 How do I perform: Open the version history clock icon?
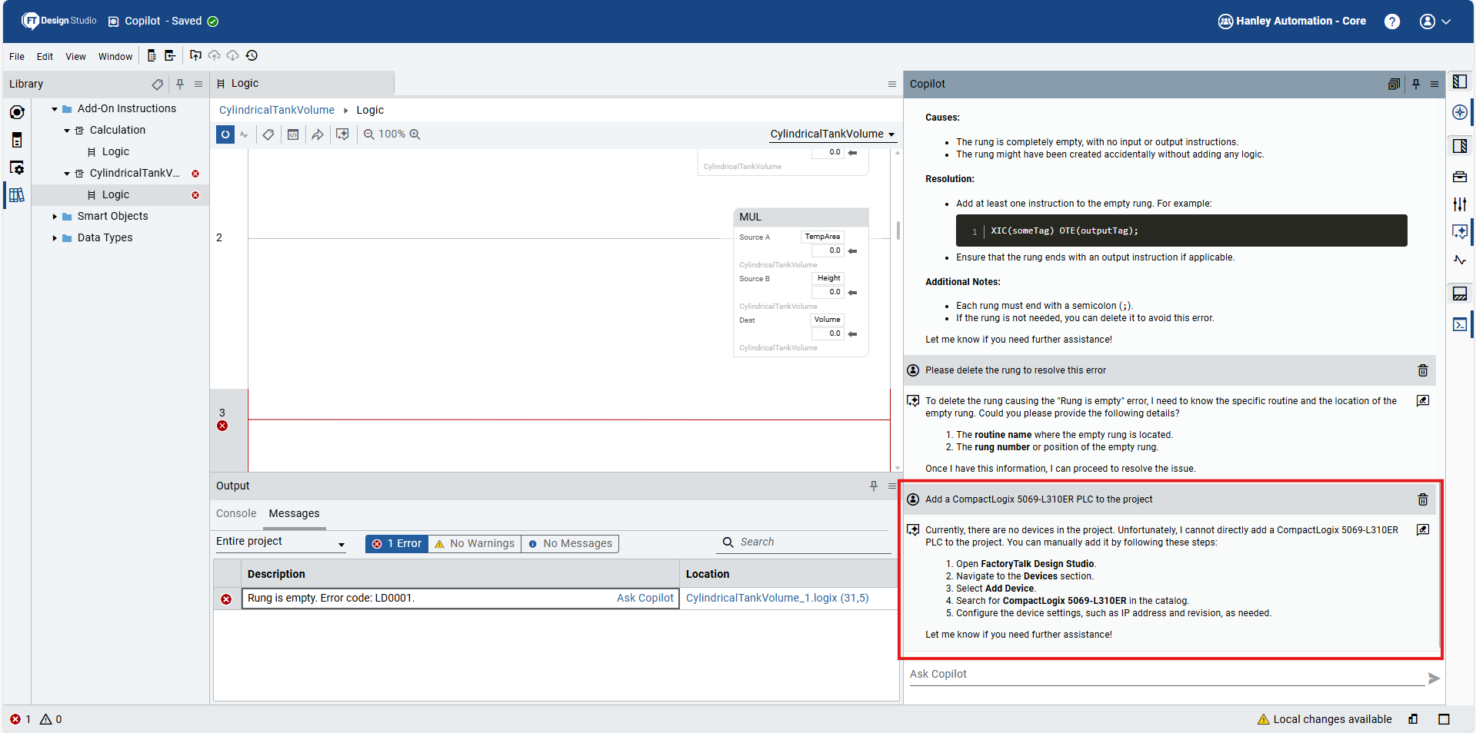pos(252,55)
